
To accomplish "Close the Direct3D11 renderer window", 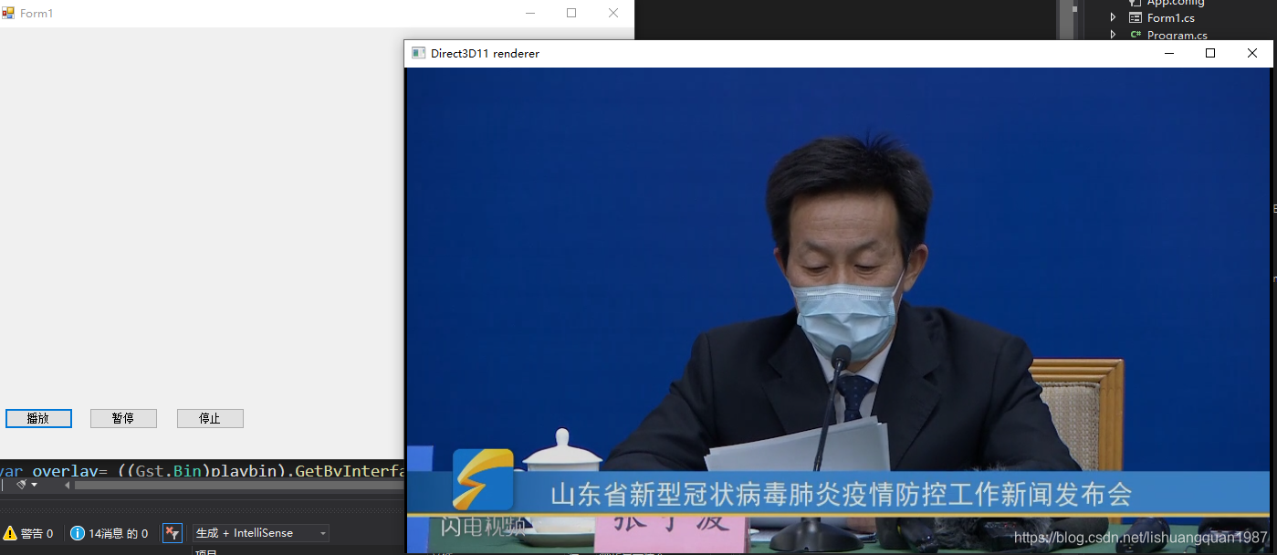I will tap(1252, 53).
